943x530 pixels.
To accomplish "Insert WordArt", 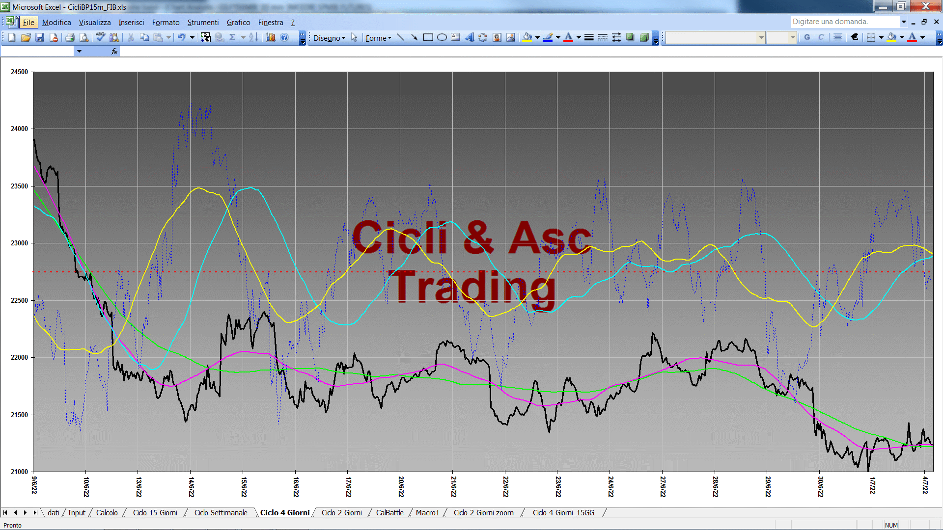I will pyautogui.click(x=469, y=37).
